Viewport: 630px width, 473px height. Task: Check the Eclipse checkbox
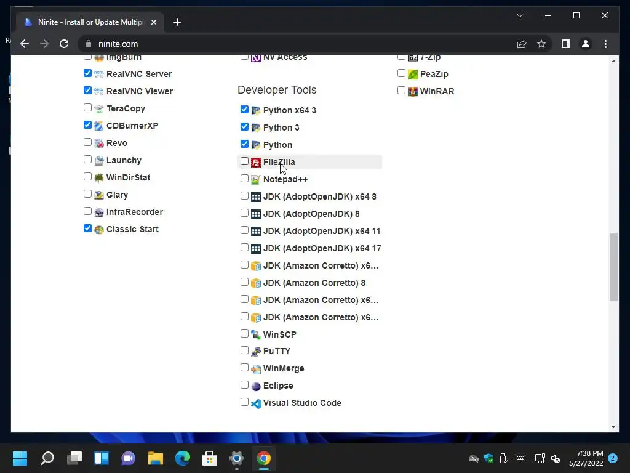244,385
